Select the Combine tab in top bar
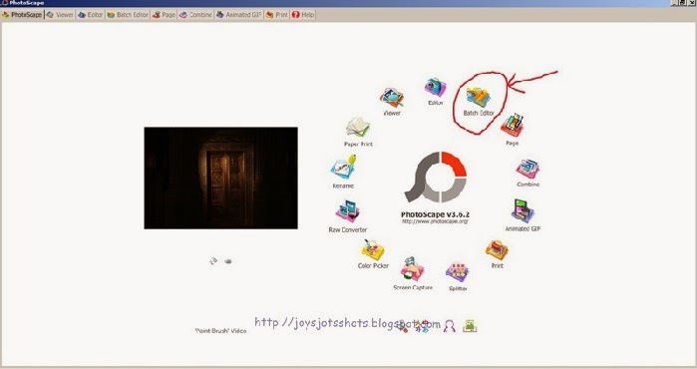This screenshot has height=369, width=697. coord(195,15)
